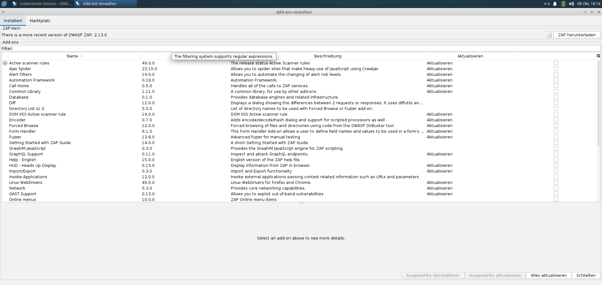
Task: Open the volume speaker icon in tray
Action: 571,4
